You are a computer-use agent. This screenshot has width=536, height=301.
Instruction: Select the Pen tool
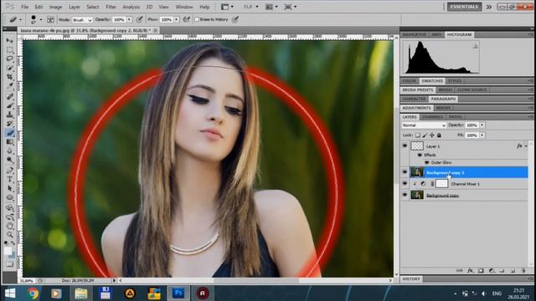9,171
